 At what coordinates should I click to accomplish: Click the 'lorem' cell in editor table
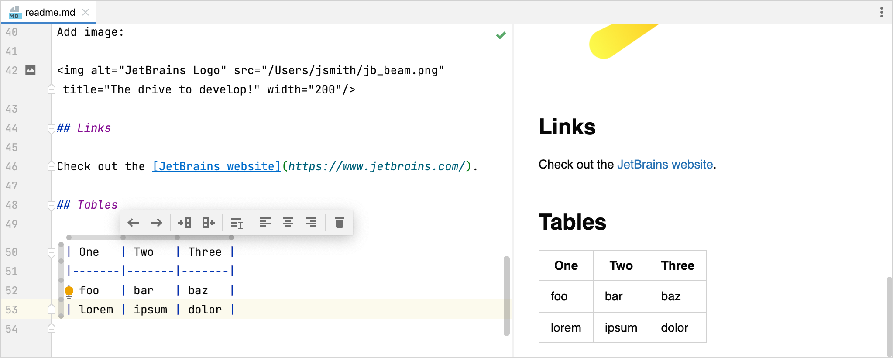pyautogui.click(x=96, y=310)
